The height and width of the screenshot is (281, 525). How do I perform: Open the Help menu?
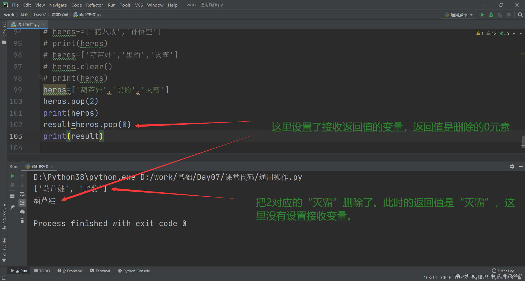pyautogui.click(x=173, y=5)
